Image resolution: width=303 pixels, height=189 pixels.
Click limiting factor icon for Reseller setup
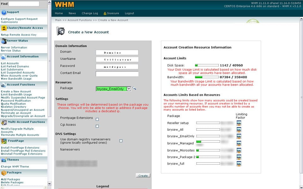pyautogui.click(x=239, y=123)
